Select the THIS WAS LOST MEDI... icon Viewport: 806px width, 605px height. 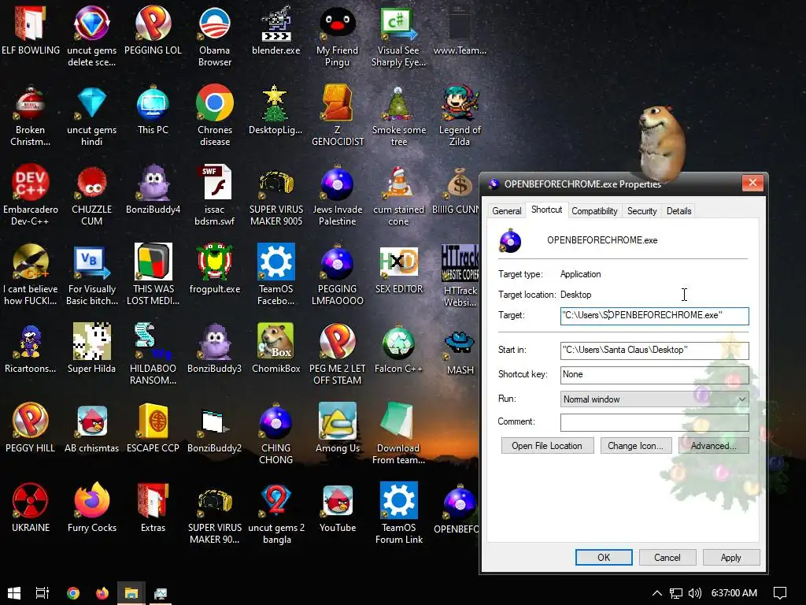click(x=153, y=275)
